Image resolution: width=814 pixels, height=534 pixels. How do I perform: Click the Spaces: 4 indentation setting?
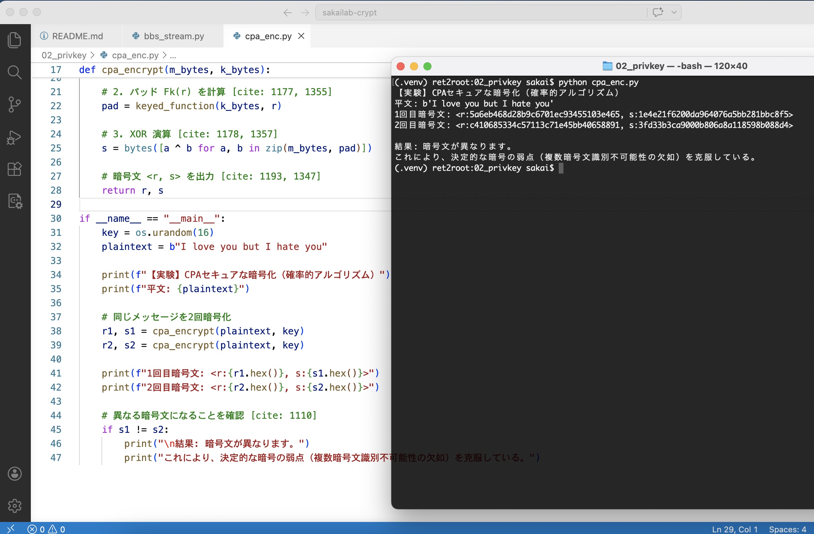[787, 529]
